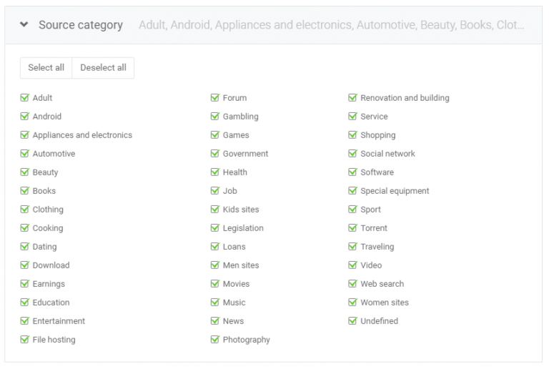Uncheck the Social network category
The image size is (549, 372).
(352, 154)
